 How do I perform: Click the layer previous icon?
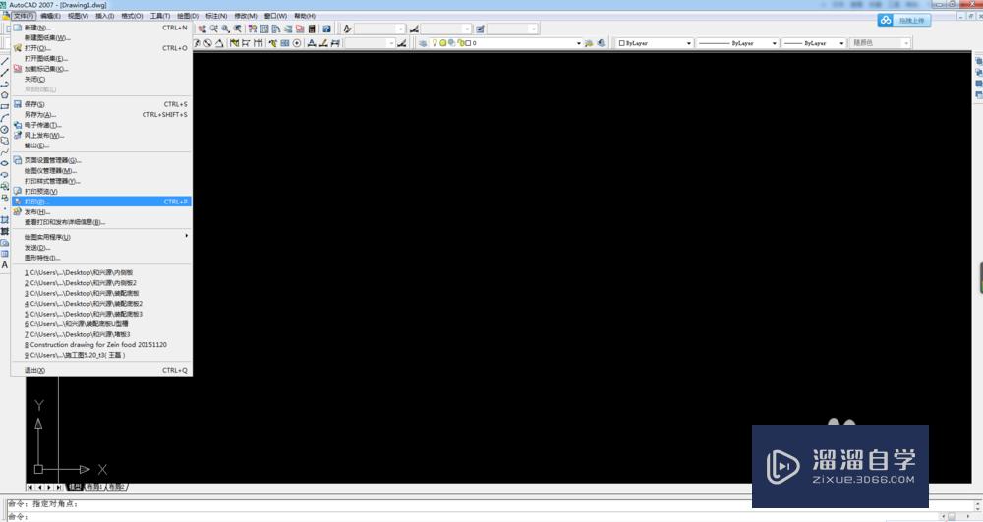point(602,43)
